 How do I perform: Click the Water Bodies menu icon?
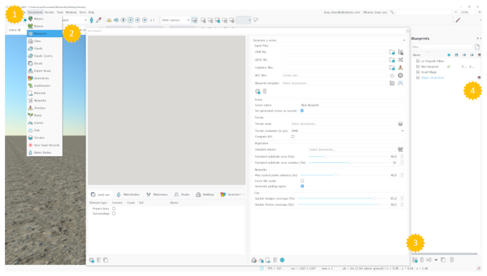30,153
